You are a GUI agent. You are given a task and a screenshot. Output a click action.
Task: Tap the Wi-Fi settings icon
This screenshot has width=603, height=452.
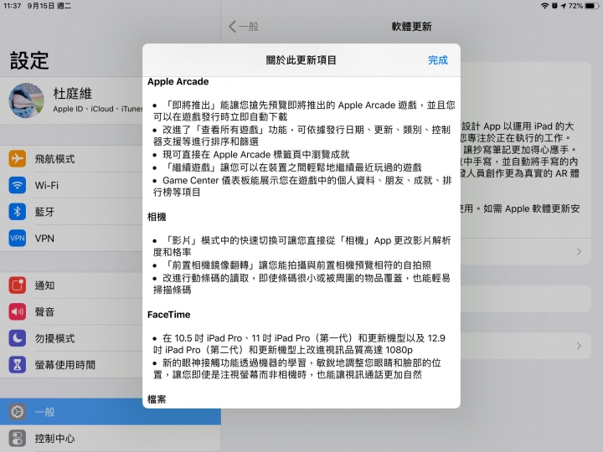18,185
